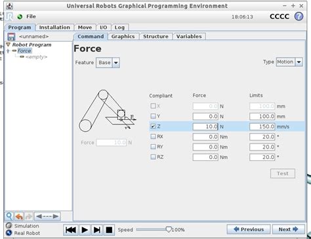Enable compliance on RX axis
The width and height of the screenshot is (311, 239).
pos(153,137)
